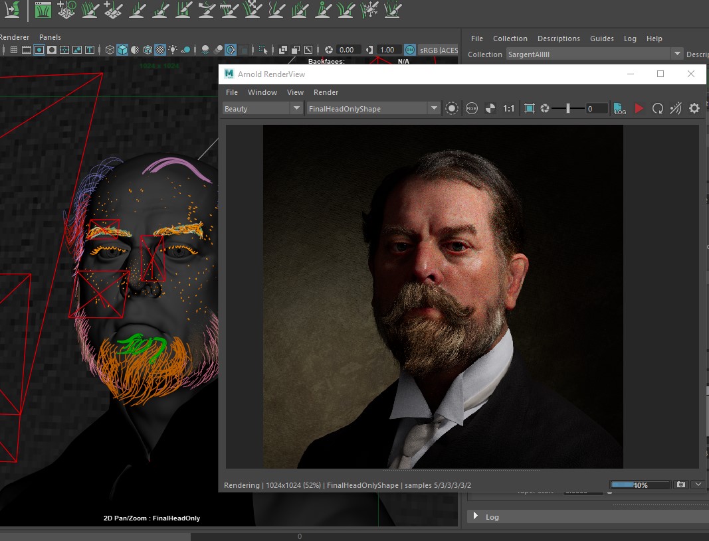709x541 pixels.
Task: Open the Log view via the blue Log icon
Action: pos(619,108)
